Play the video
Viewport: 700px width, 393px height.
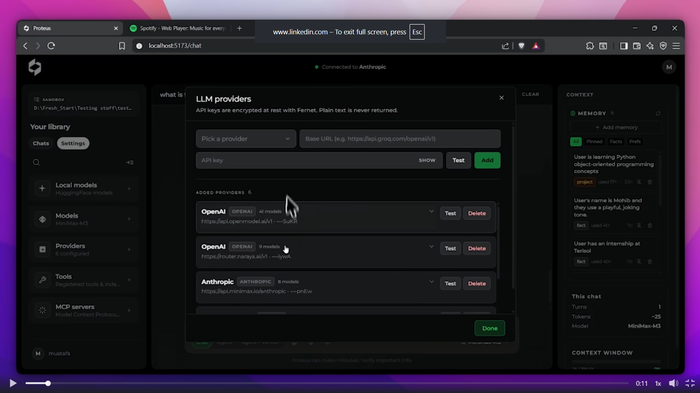pyautogui.click(x=13, y=383)
